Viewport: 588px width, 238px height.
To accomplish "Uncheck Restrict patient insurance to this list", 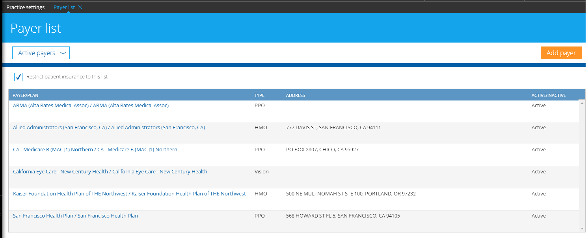I will (x=18, y=77).
